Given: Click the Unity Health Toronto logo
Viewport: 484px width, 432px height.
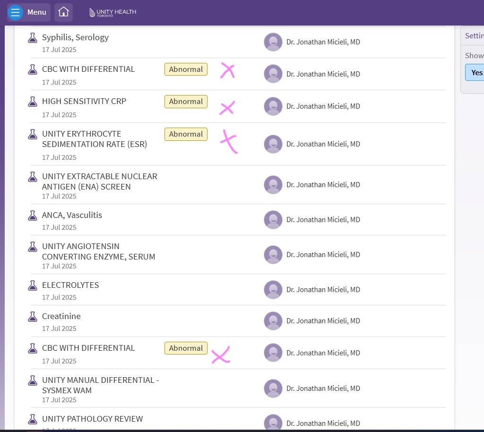Looking at the screenshot, I should tap(112, 13).
